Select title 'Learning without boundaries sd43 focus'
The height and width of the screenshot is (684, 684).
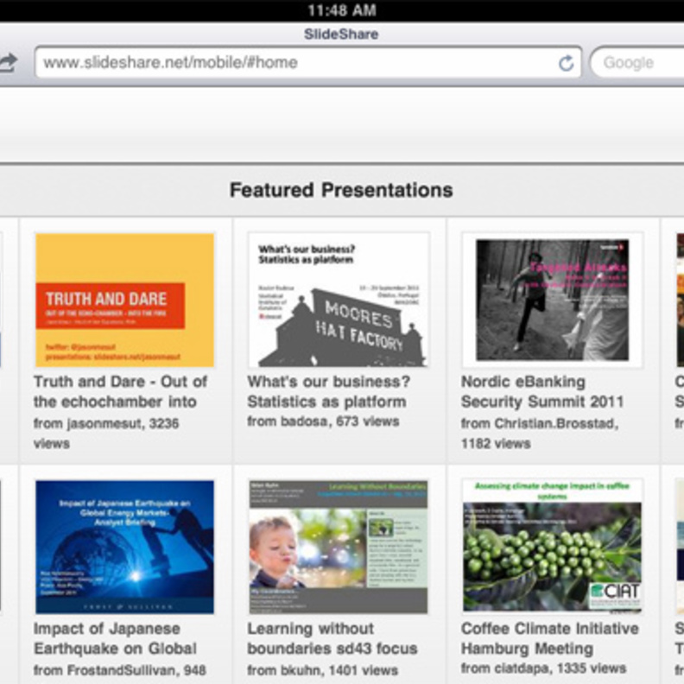click(332, 638)
